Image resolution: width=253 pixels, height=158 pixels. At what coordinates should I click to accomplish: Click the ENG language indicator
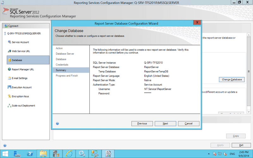coord(232,154)
